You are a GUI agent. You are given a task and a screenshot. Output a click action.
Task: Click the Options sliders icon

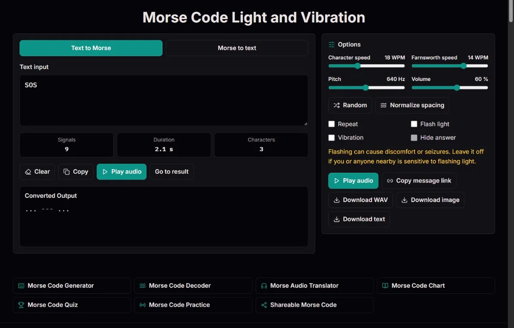click(332, 45)
